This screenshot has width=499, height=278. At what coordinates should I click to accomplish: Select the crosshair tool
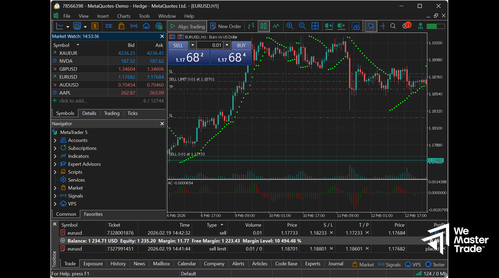pyautogui.click(x=383, y=26)
